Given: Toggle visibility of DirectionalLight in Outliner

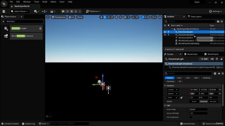Looking at the screenshot, I should tap(165, 32).
